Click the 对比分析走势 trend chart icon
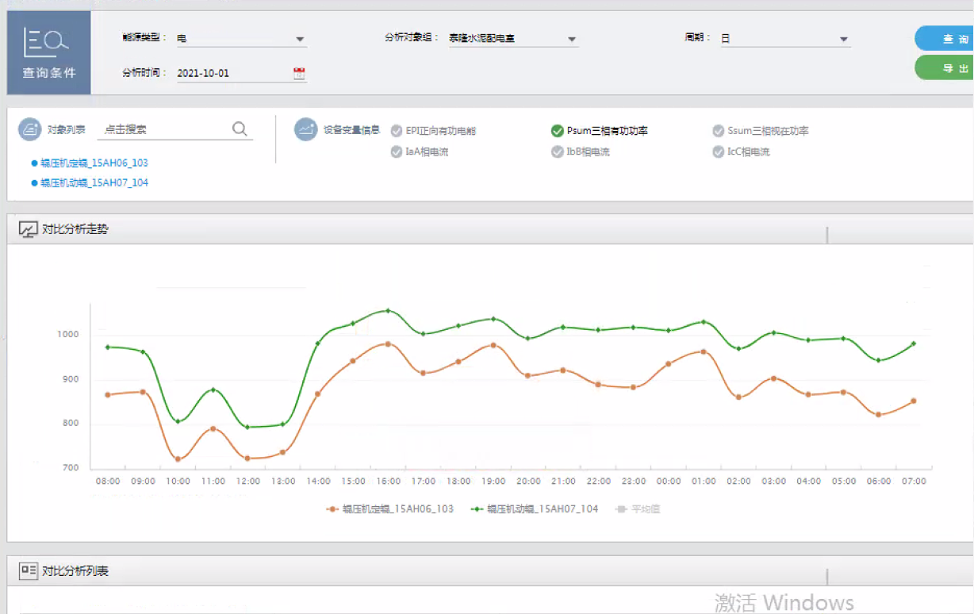This screenshot has height=614, width=974. click(28, 229)
